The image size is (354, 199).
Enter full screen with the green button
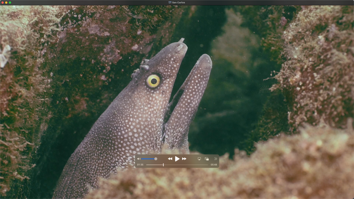(x=10, y=2)
